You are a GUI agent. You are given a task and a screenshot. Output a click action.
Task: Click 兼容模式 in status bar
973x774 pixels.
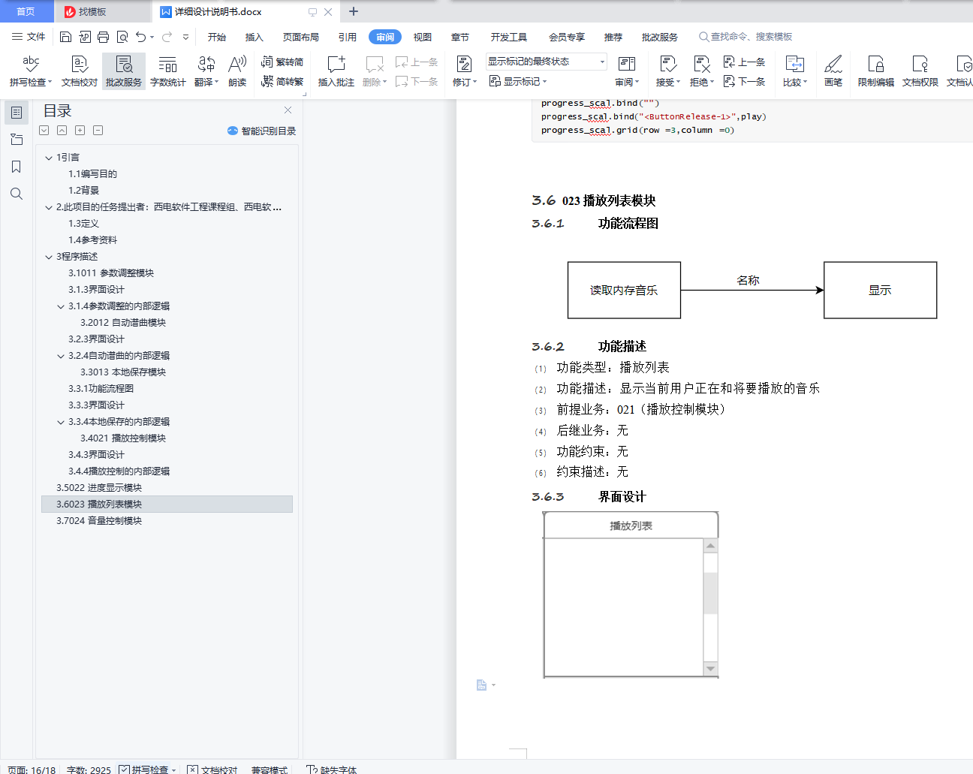tap(270, 769)
